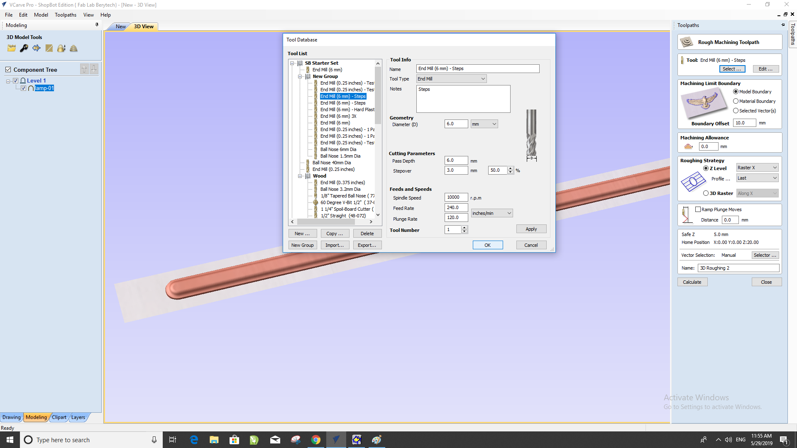Open File Explorer from taskbar
The height and width of the screenshot is (448, 797).
214,440
